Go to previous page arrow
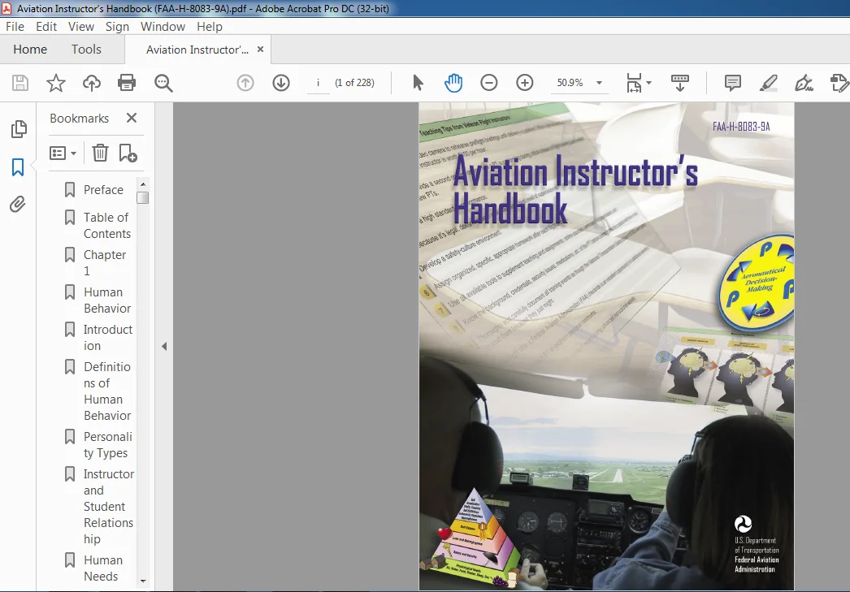This screenshot has height=592, width=850. tap(245, 83)
